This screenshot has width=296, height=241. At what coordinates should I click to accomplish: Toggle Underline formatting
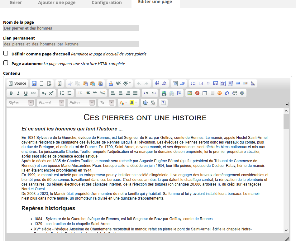26,93
